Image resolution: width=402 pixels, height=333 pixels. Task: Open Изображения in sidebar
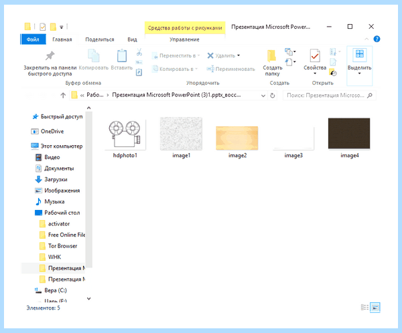click(58, 191)
